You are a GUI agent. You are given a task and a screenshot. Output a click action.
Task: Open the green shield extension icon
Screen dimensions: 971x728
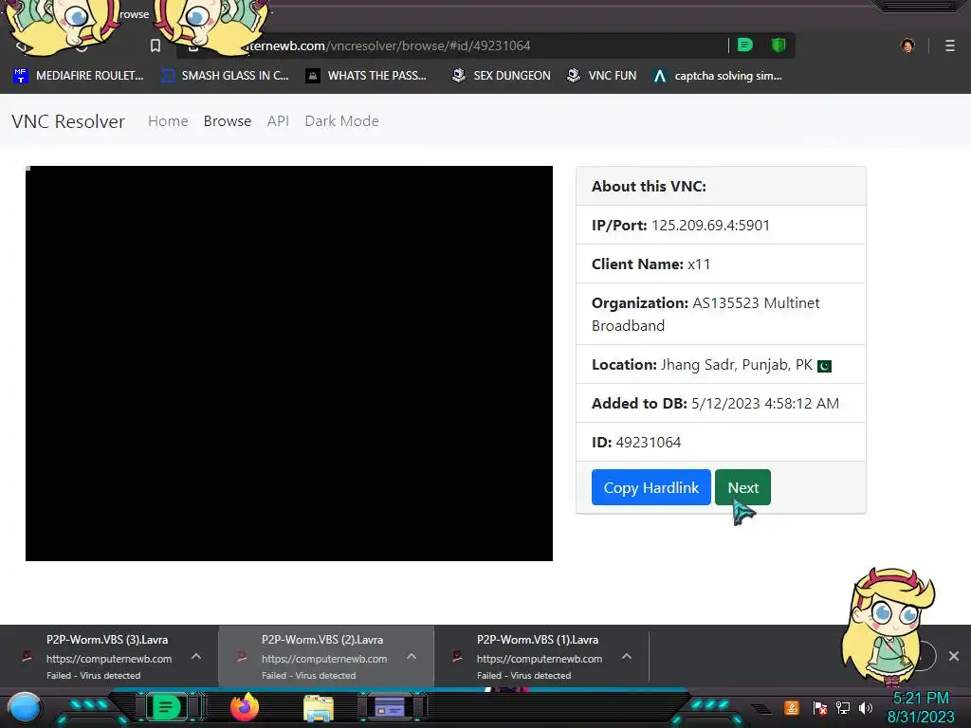point(779,45)
